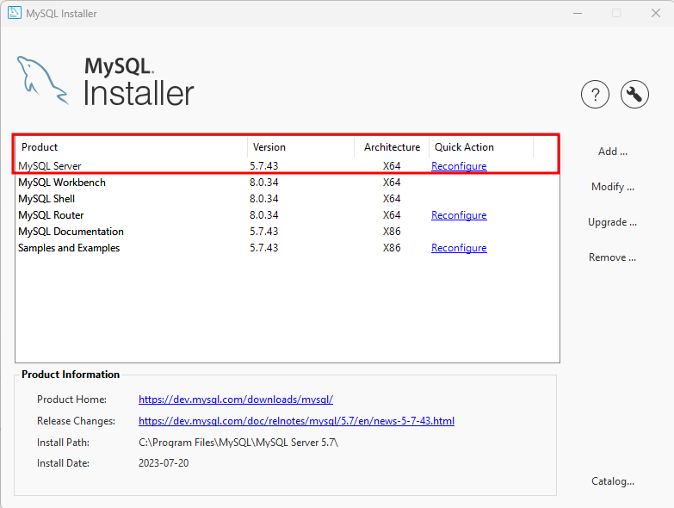Select the Samples and Examples row
Viewport: 674px width, 508px height.
(288, 248)
